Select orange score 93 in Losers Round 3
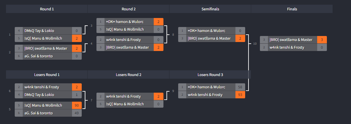The width and height of the screenshot is (351, 124). click(240, 95)
